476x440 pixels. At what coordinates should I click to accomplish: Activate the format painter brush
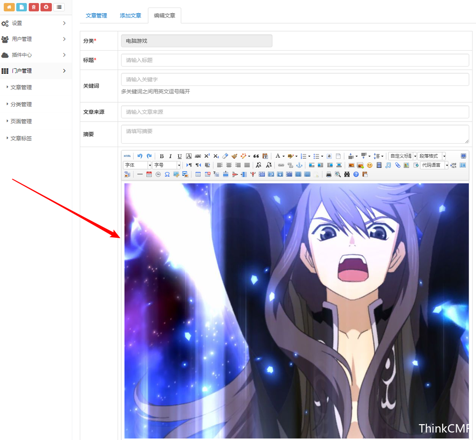(x=234, y=156)
